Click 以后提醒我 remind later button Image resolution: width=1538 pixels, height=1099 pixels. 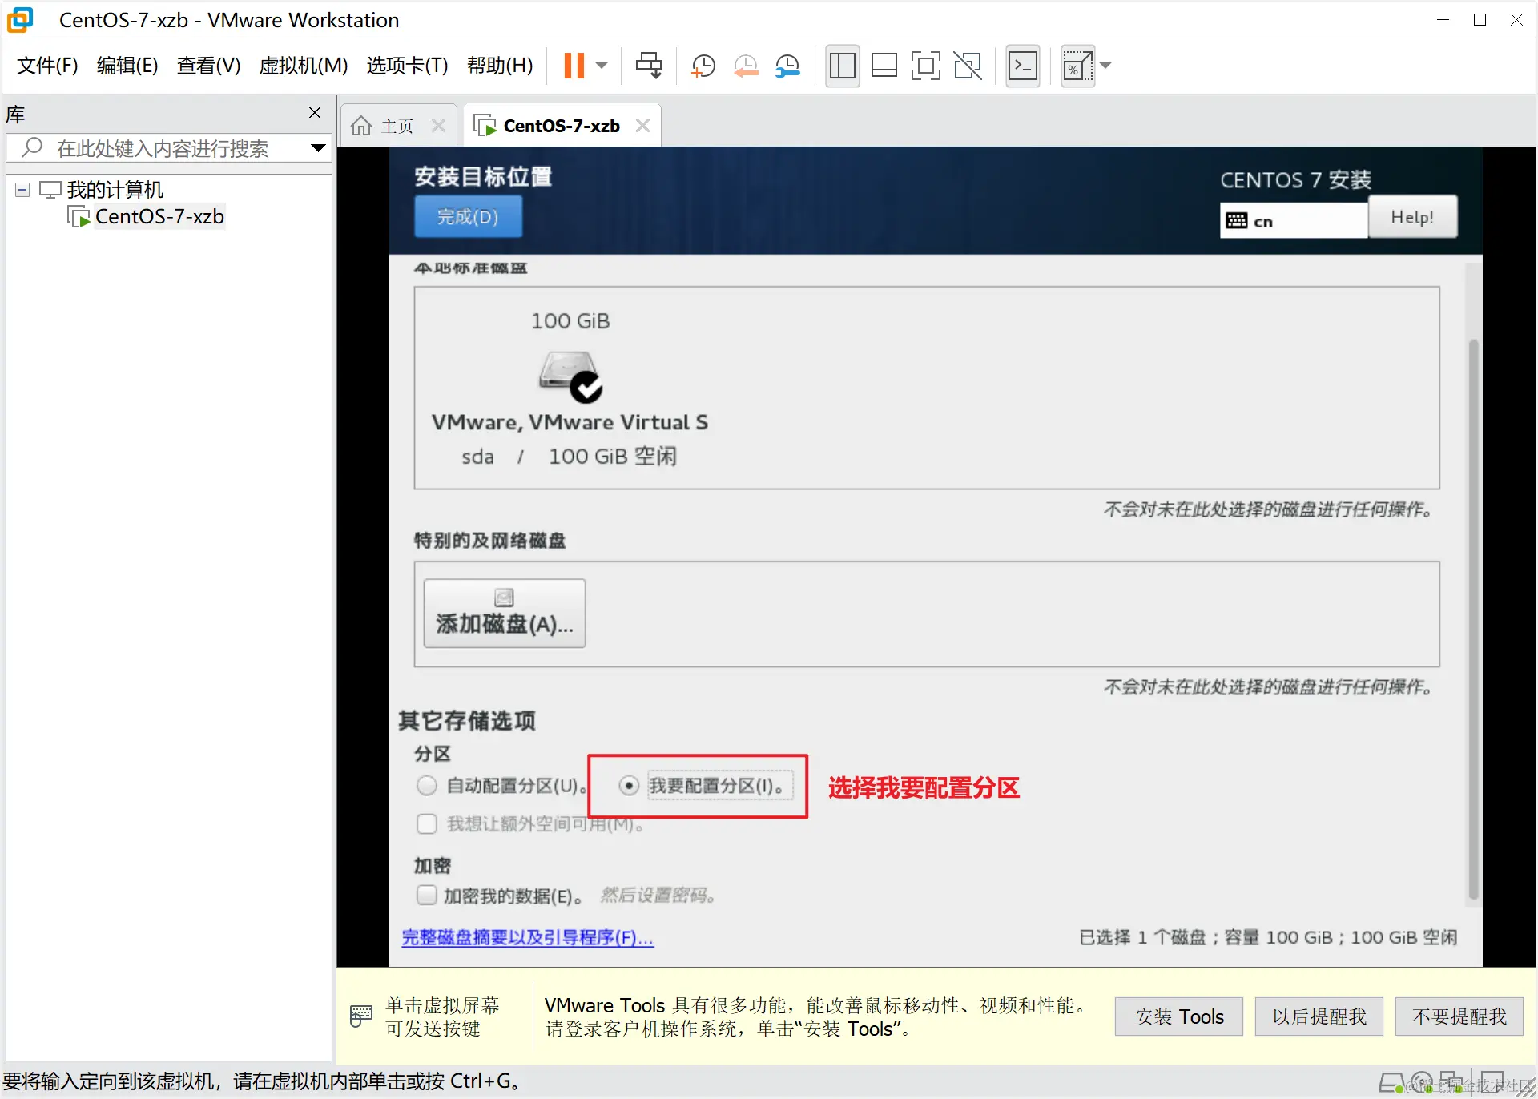[x=1319, y=1016]
